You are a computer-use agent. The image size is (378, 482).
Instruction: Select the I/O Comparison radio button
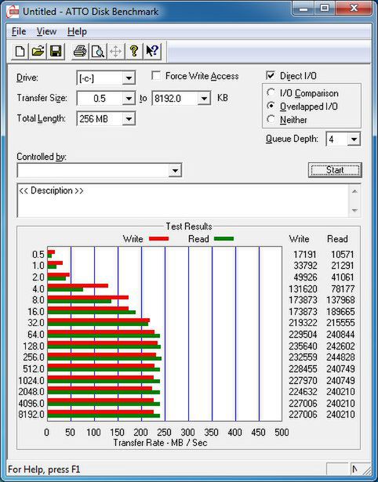pyautogui.click(x=271, y=92)
